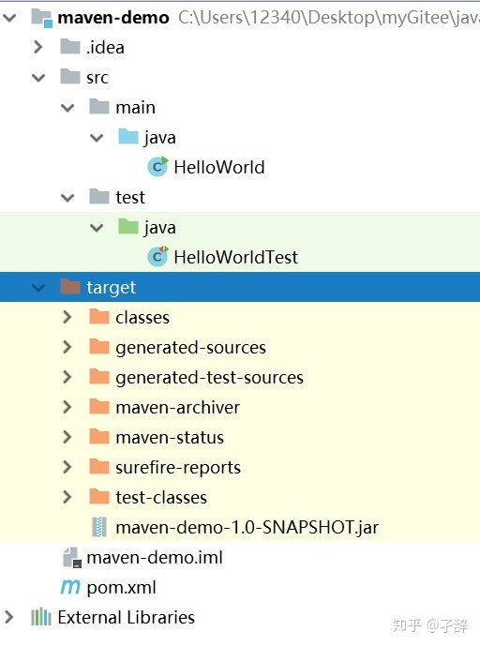Screen dimensions: 480x646
Task: Click the .idea folder icon
Action: pyautogui.click(x=70, y=47)
